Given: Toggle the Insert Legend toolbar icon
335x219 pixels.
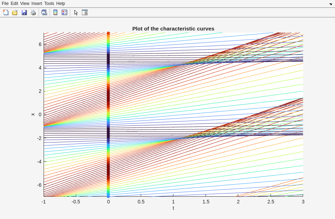Looking at the screenshot, I should pyautogui.click(x=65, y=12).
